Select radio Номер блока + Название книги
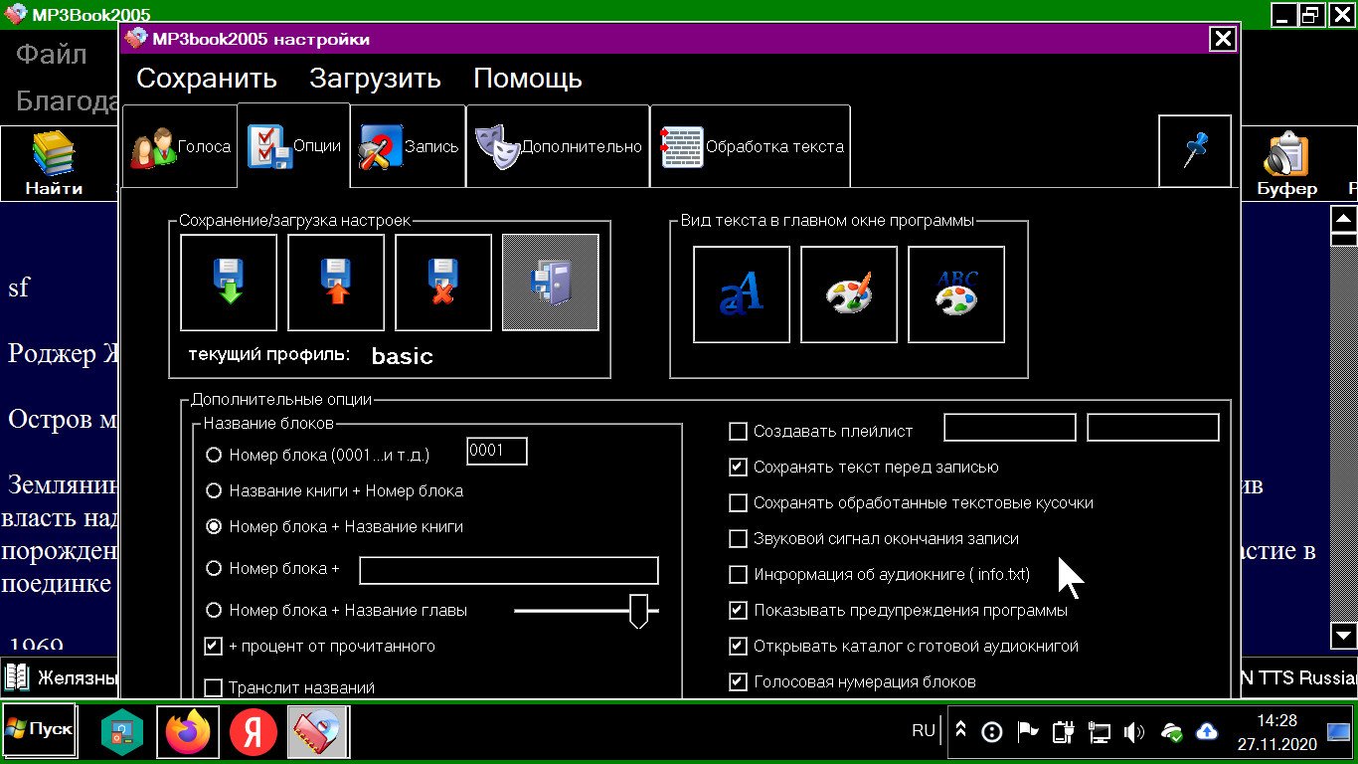 coord(213,526)
